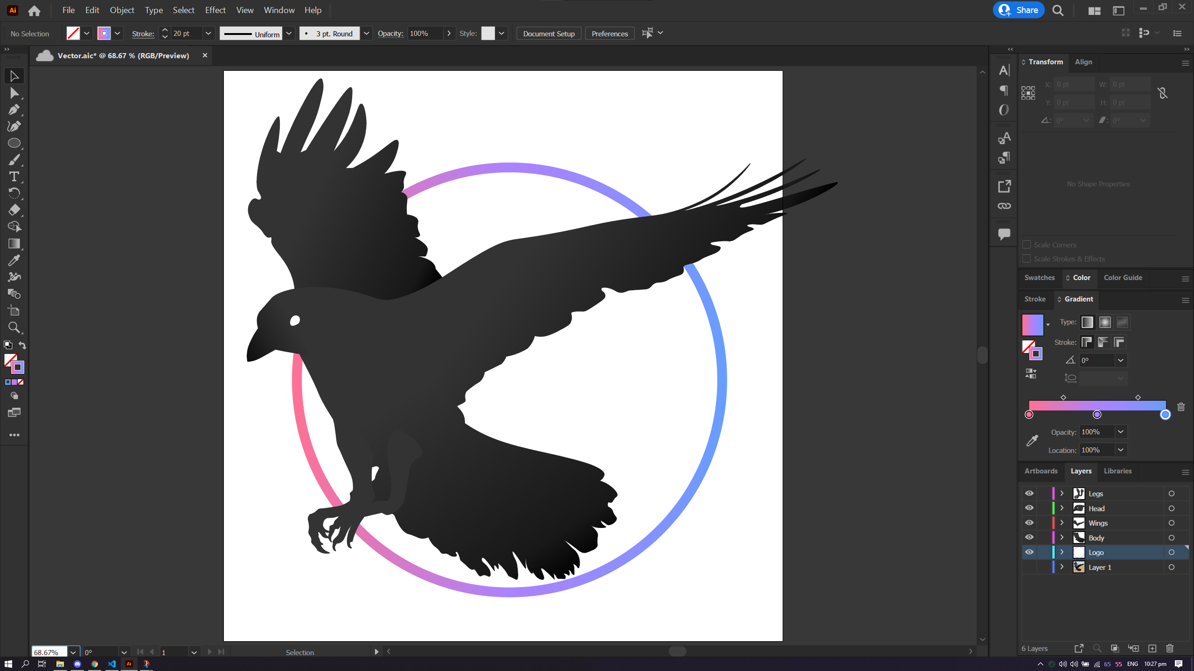Viewport: 1194px width, 671px height.
Task: Swap fill and stroke arrow icon
Action: point(22,345)
